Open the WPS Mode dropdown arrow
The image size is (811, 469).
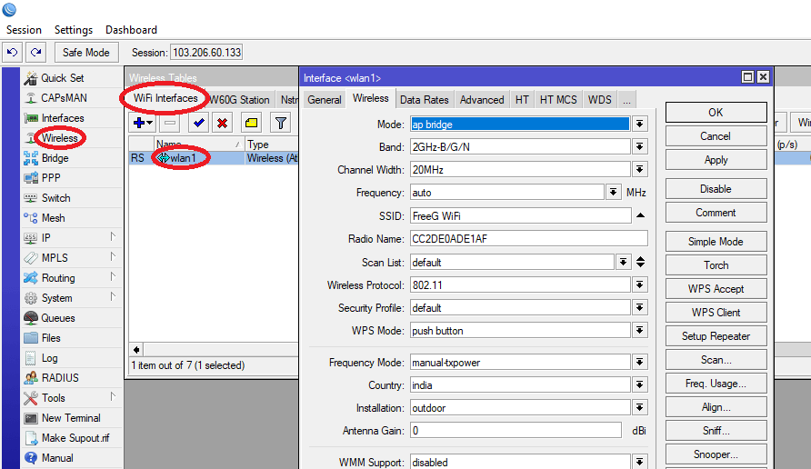[640, 331]
